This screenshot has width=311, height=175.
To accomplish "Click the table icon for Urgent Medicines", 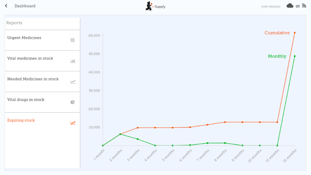I will point(73,40).
